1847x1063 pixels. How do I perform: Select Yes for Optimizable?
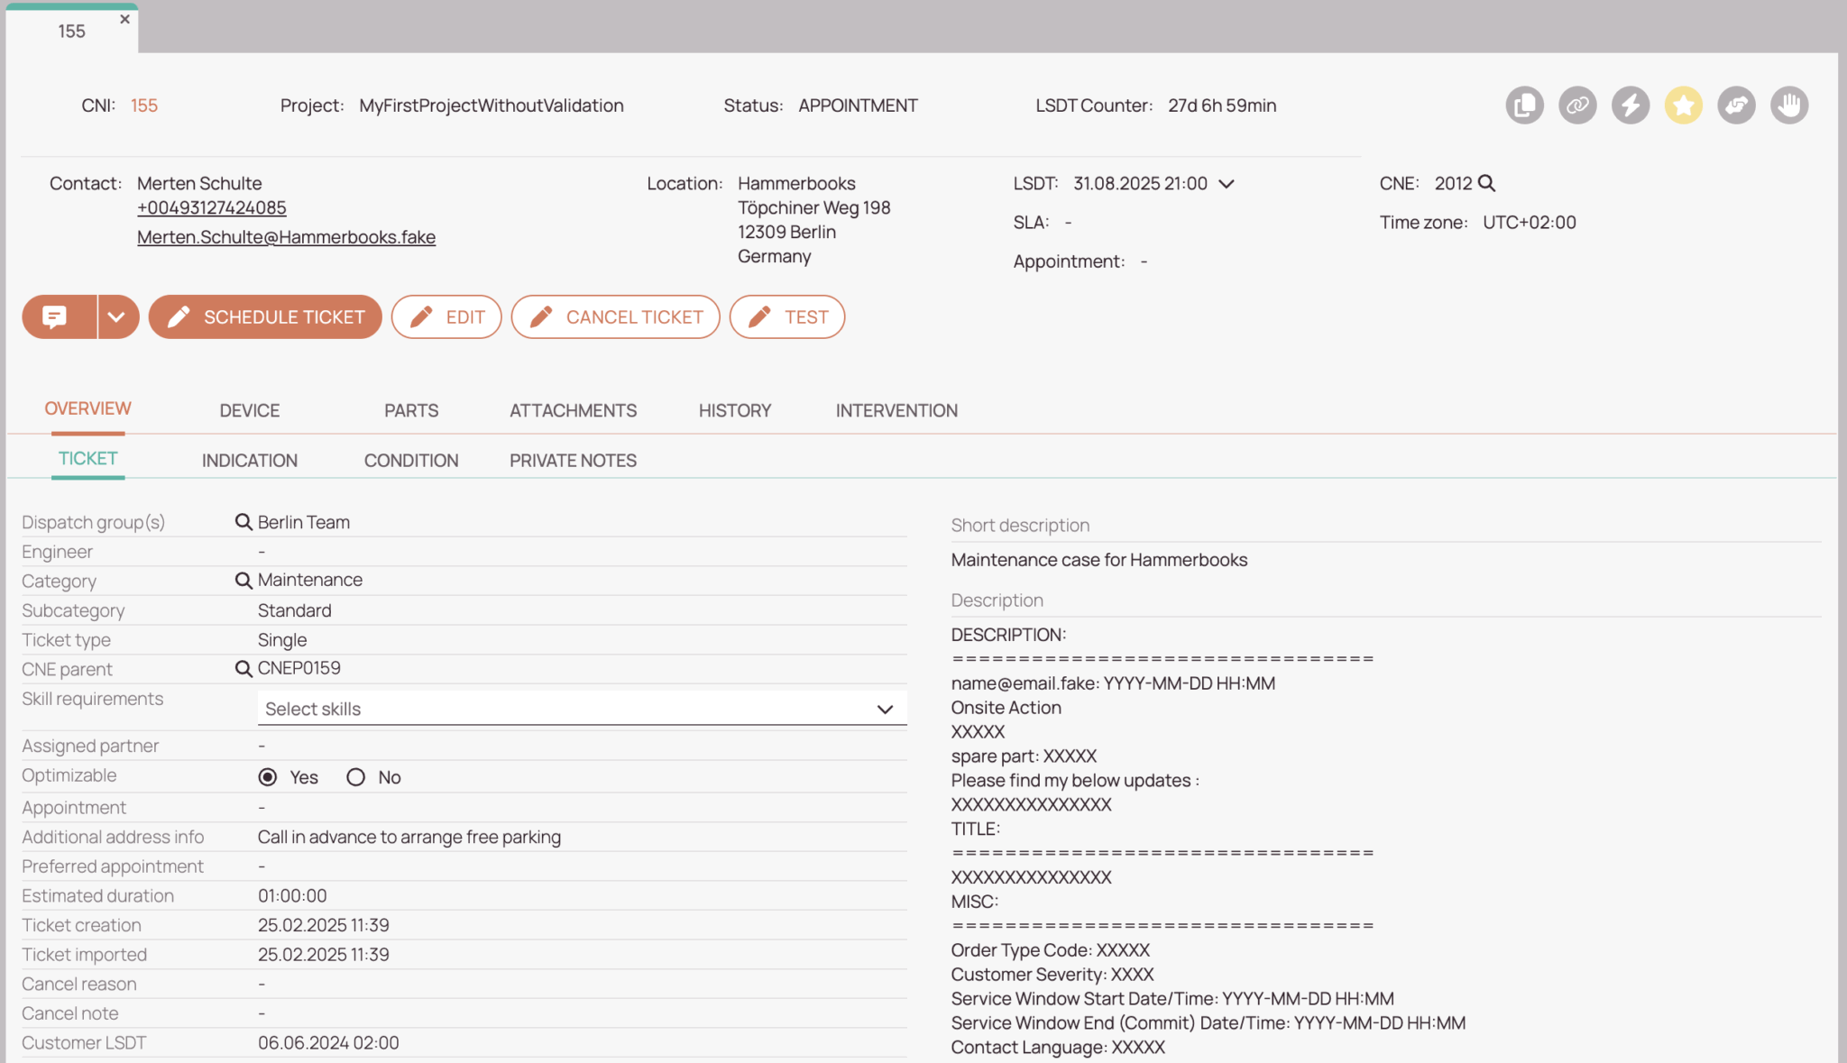pos(268,776)
